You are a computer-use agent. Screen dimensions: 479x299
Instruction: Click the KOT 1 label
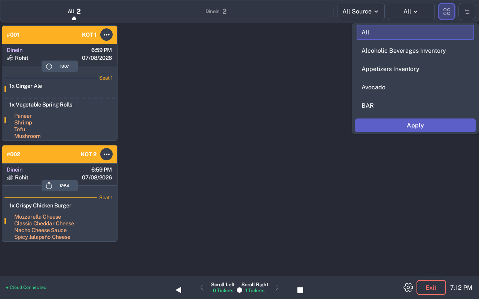pos(89,35)
